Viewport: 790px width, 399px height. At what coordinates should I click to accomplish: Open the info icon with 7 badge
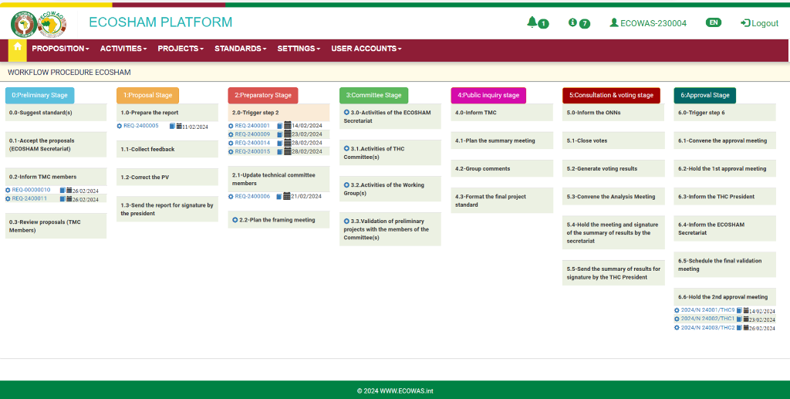tap(572, 22)
